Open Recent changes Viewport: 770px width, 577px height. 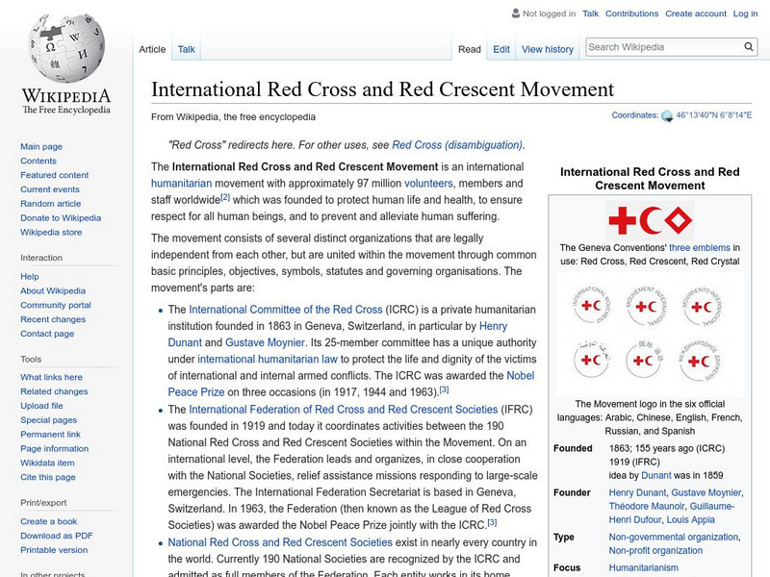[x=53, y=319]
